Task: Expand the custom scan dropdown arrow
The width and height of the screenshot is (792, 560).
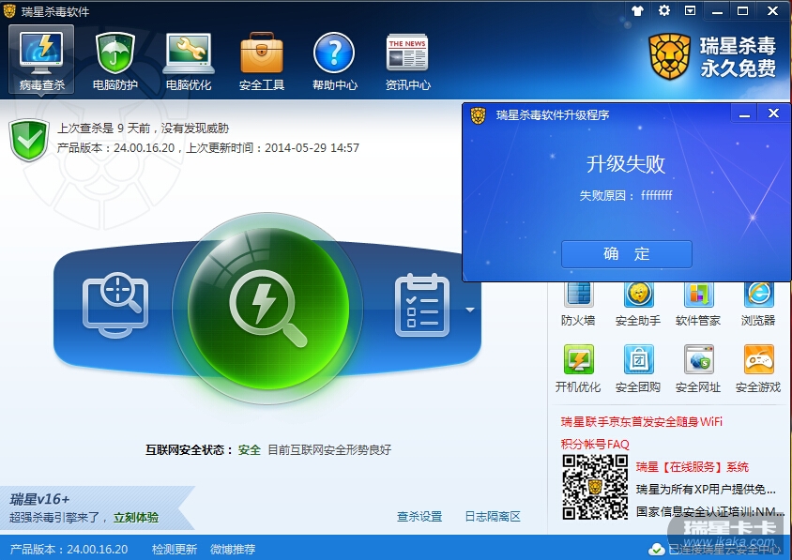Action: pyautogui.click(x=470, y=310)
